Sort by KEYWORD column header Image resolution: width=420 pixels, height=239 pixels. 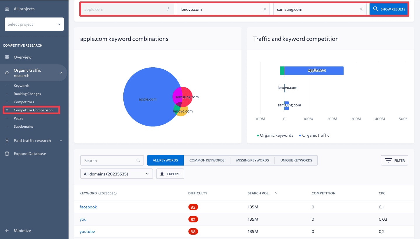[x=98, y=193]
